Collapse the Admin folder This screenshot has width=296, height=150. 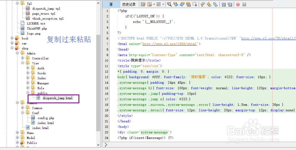pyautogui.click(x=17, y=53)
